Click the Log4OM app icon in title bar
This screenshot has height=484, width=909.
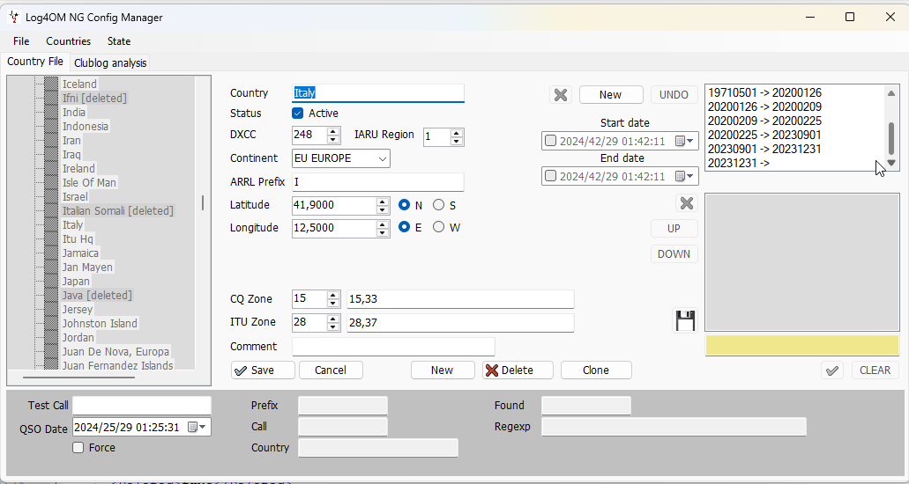(x=14, y=18)
